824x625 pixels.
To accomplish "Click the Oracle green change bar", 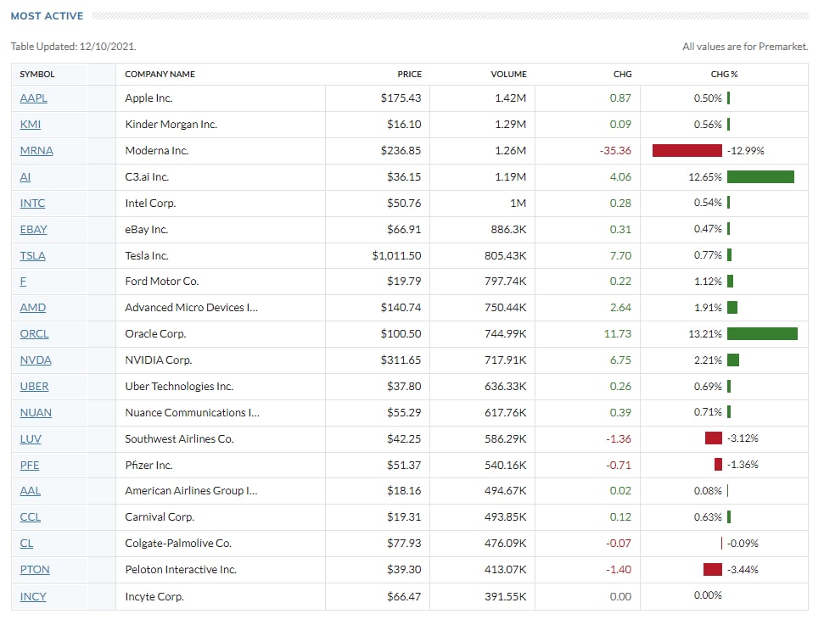I will click(x=763, y=334).
